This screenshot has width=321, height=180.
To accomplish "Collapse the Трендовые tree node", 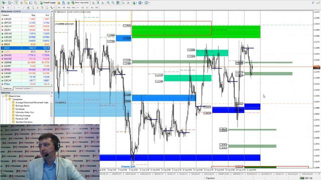I will coord(7,99).
